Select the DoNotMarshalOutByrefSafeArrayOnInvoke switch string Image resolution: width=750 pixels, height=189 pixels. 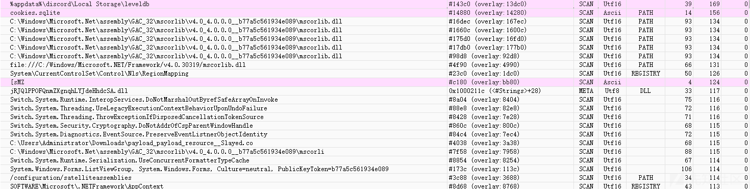[144, 100]
